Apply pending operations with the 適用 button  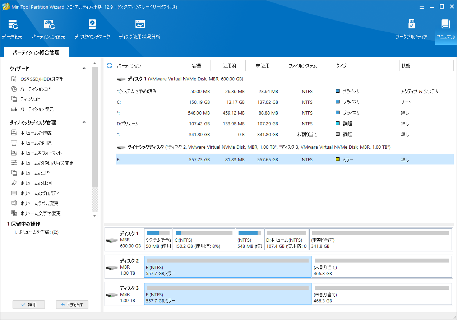(28, 304)
